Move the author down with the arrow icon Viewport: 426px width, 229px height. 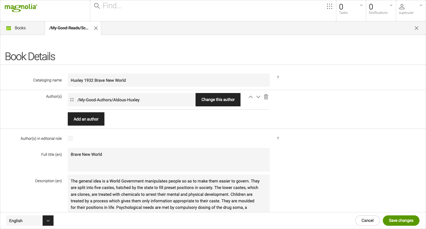click(x=258, y=97)
